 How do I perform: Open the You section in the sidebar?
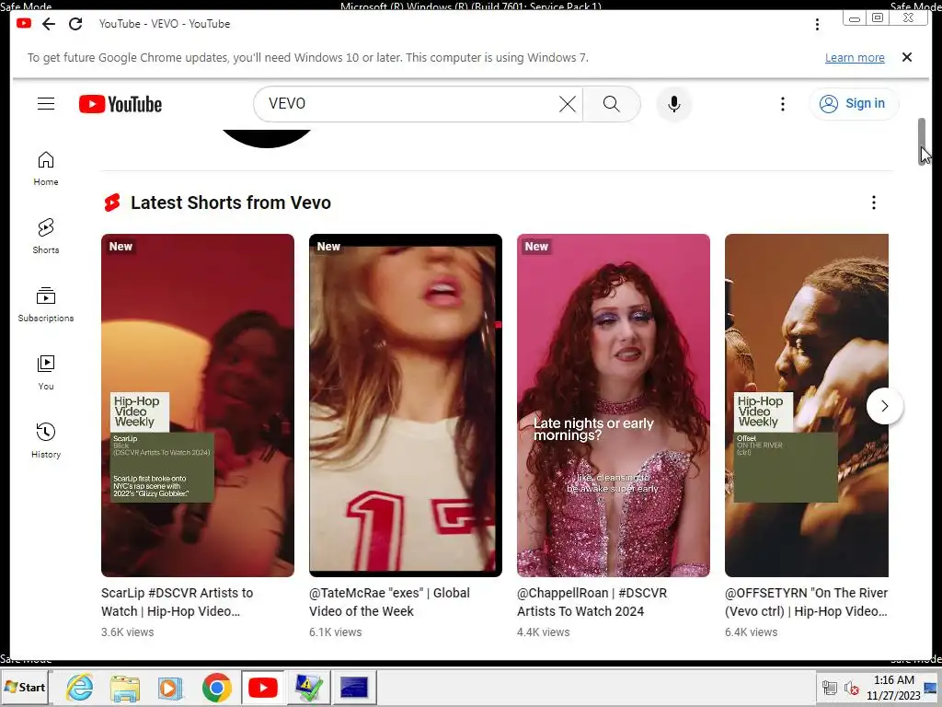point(46,374)
